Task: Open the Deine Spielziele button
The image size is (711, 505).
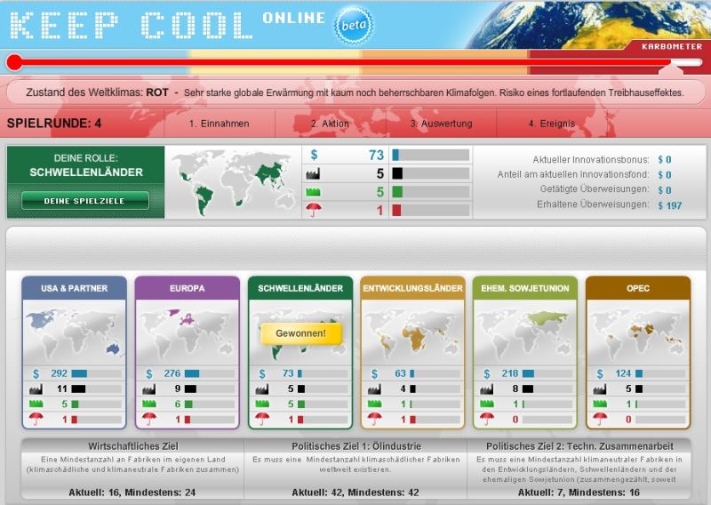Action: [85, 201]
